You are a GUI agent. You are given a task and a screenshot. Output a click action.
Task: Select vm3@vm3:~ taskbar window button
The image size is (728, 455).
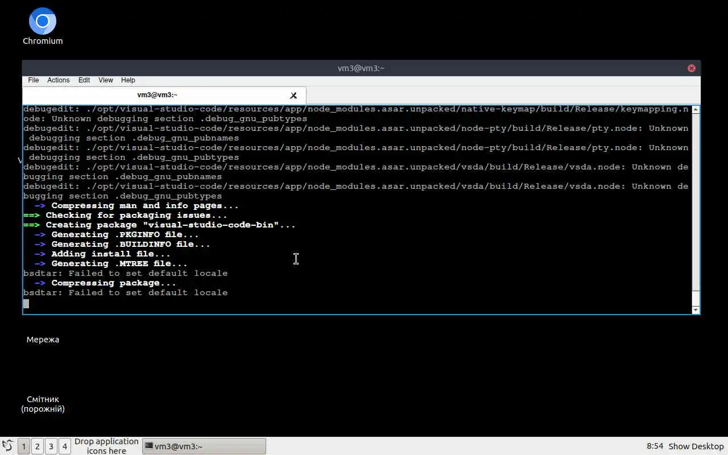click(204, 446)
